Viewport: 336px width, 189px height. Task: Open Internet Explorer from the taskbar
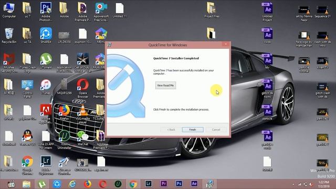click(x=72, y=184)
